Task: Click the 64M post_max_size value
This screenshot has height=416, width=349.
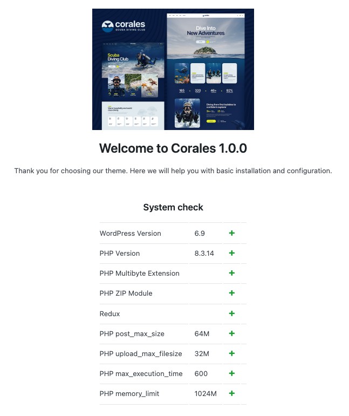Action: [202, 334]
